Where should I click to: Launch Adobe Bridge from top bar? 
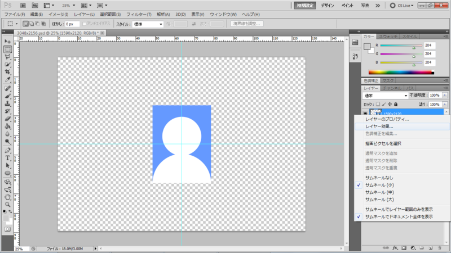point(23,6)
